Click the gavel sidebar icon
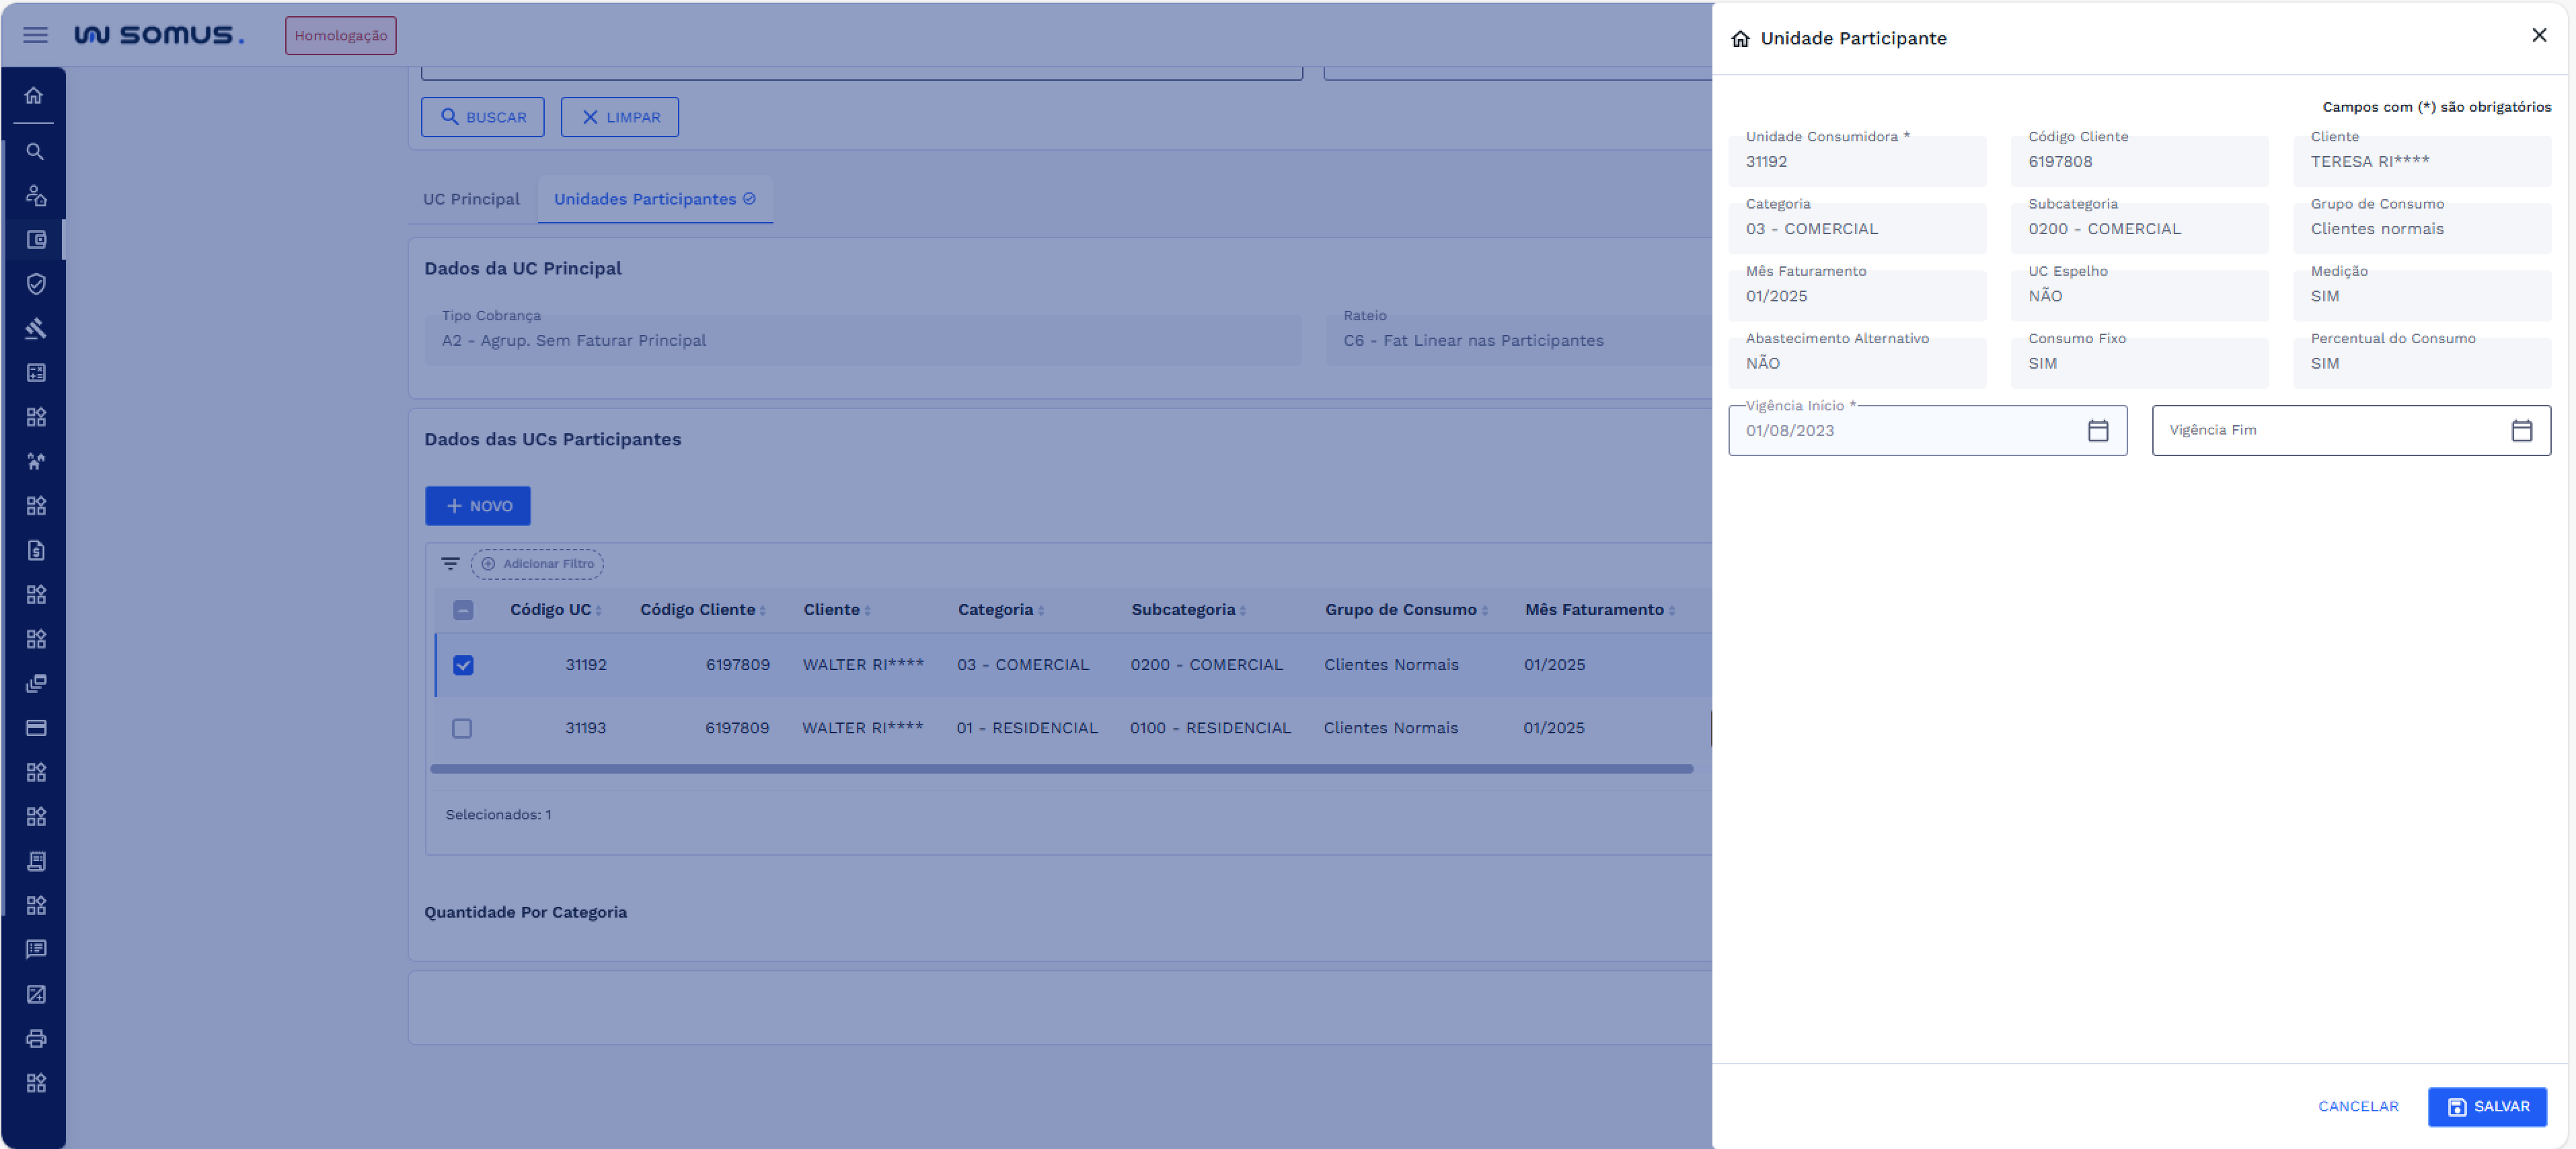 click(36, 329)
